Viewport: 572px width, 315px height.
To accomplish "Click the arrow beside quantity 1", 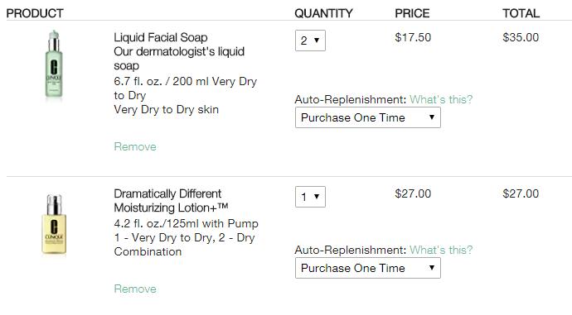I will (317, 197).
